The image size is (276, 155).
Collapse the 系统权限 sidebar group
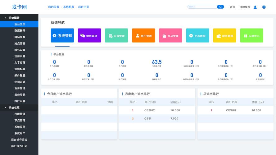[x=19, y=108]
